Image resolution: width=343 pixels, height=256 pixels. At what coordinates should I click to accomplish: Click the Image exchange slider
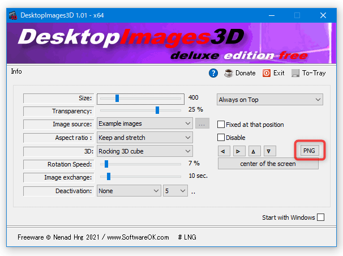coord(140,176)
